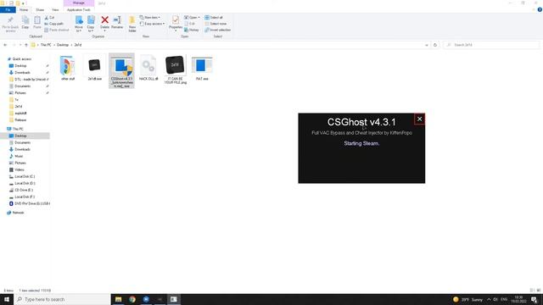Close the CSGhost v4.3.1 window
Viewport: 543px width, 305px height.
click(x=419, y=119)
